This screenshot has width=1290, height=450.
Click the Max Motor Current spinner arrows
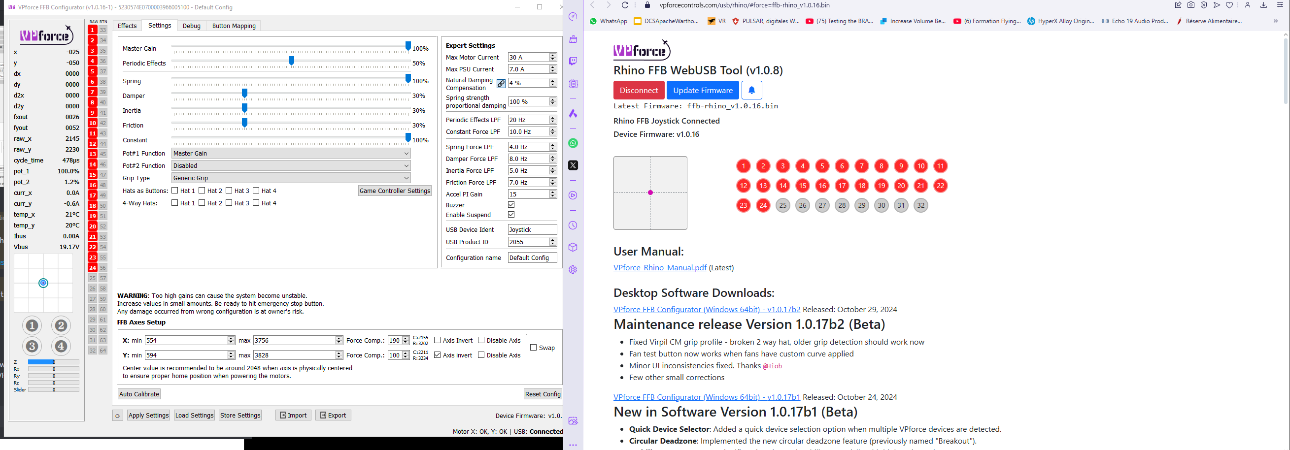pos(553,58)
